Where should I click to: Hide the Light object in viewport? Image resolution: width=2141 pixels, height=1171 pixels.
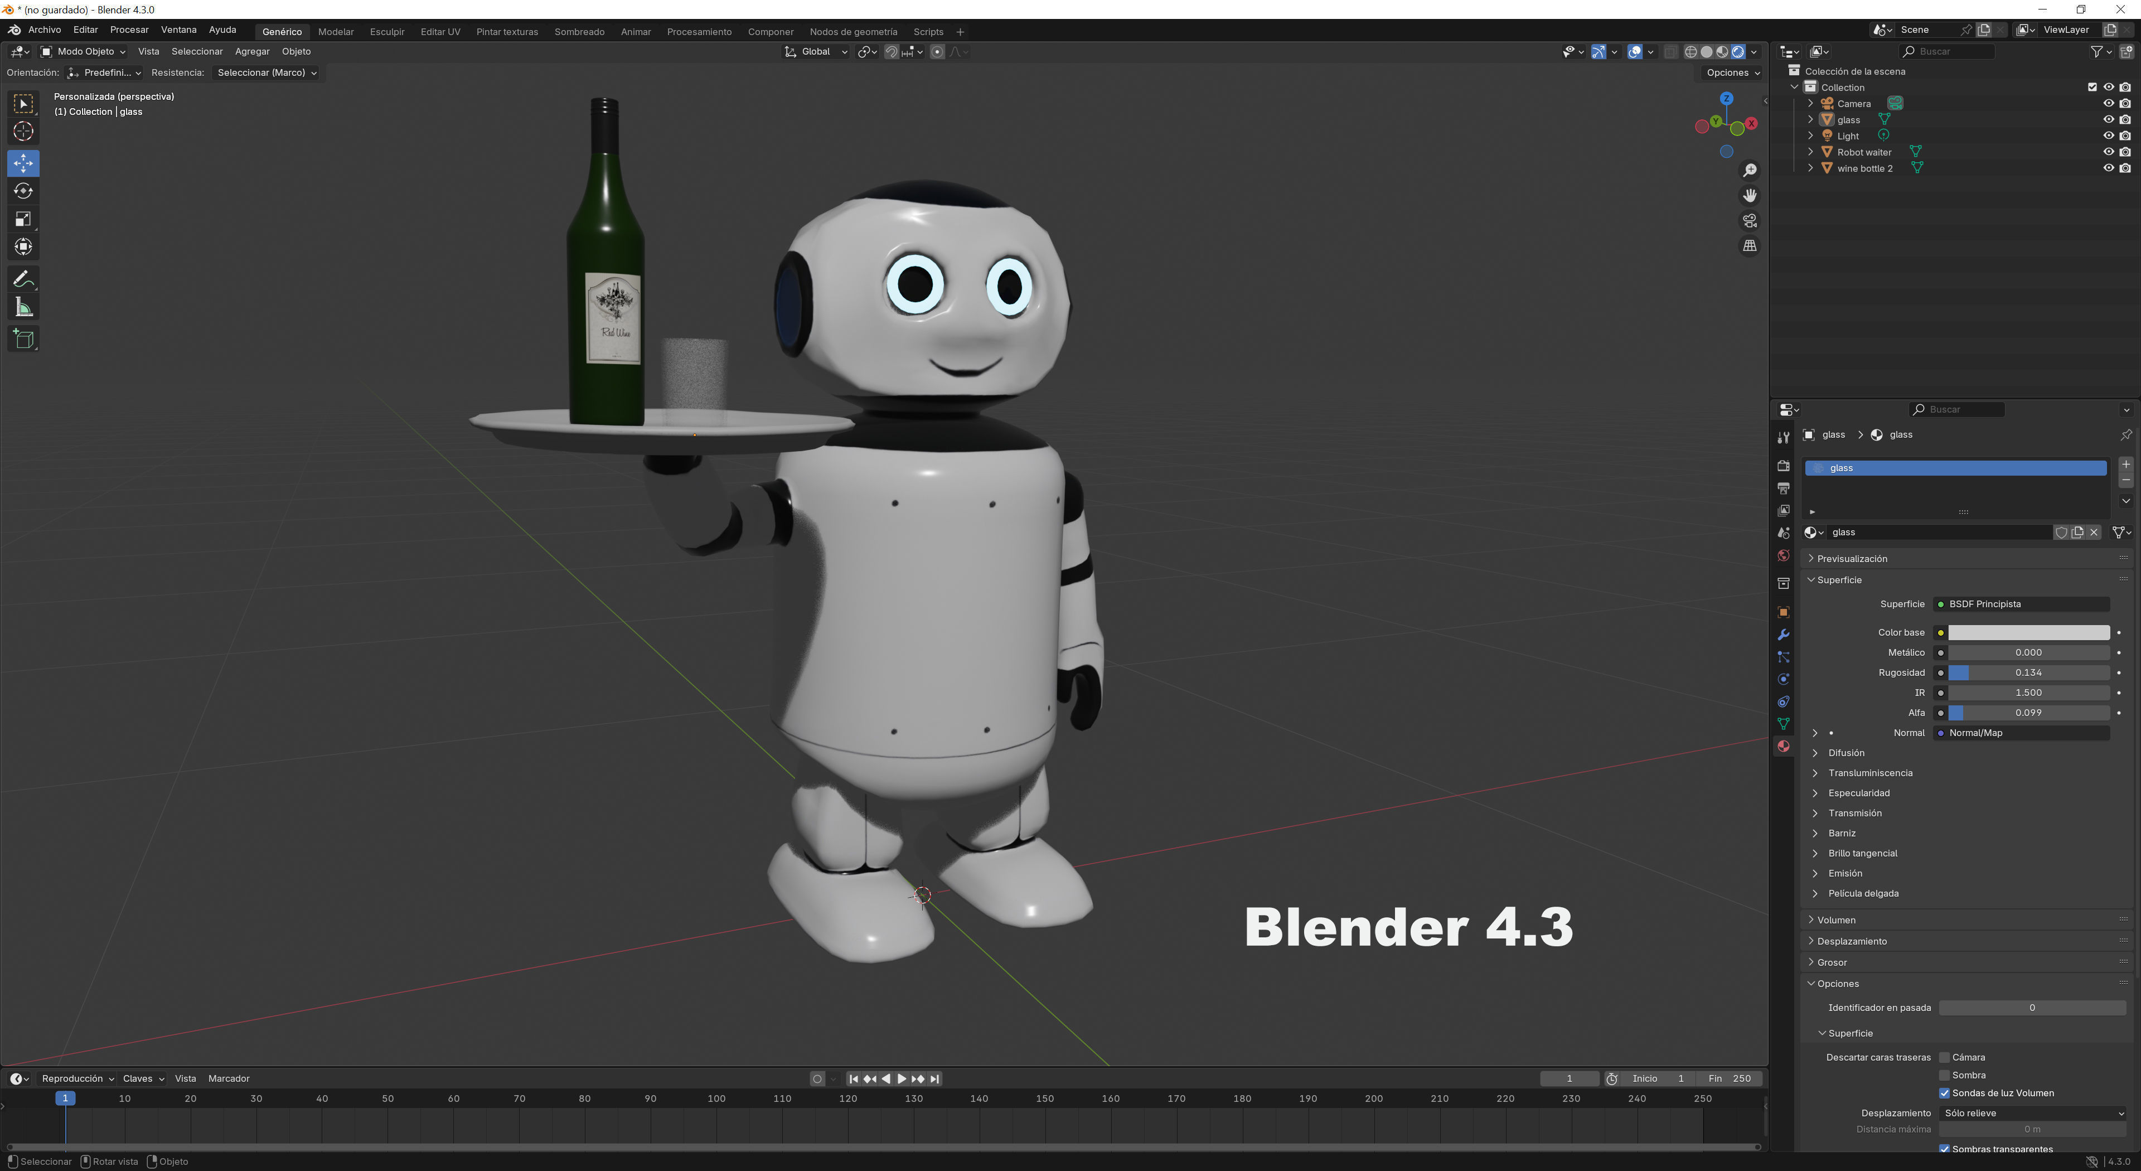(2108, 136)
